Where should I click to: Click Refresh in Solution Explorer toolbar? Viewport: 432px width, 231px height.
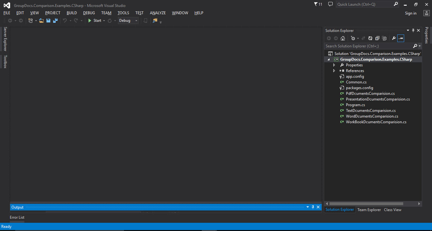pos(370,38)
